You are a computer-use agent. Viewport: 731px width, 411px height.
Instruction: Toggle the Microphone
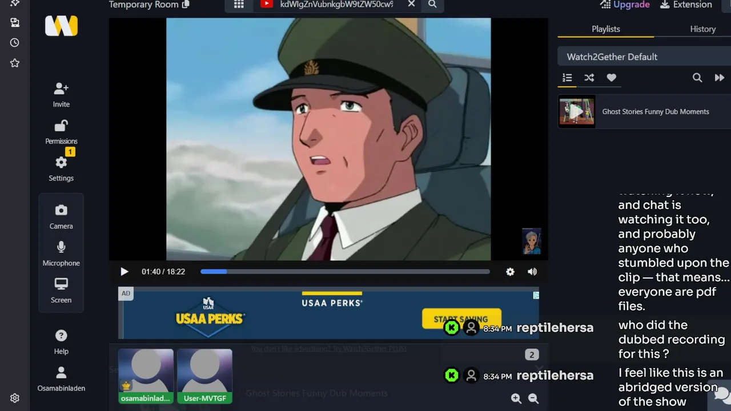[x=61, y=254]
